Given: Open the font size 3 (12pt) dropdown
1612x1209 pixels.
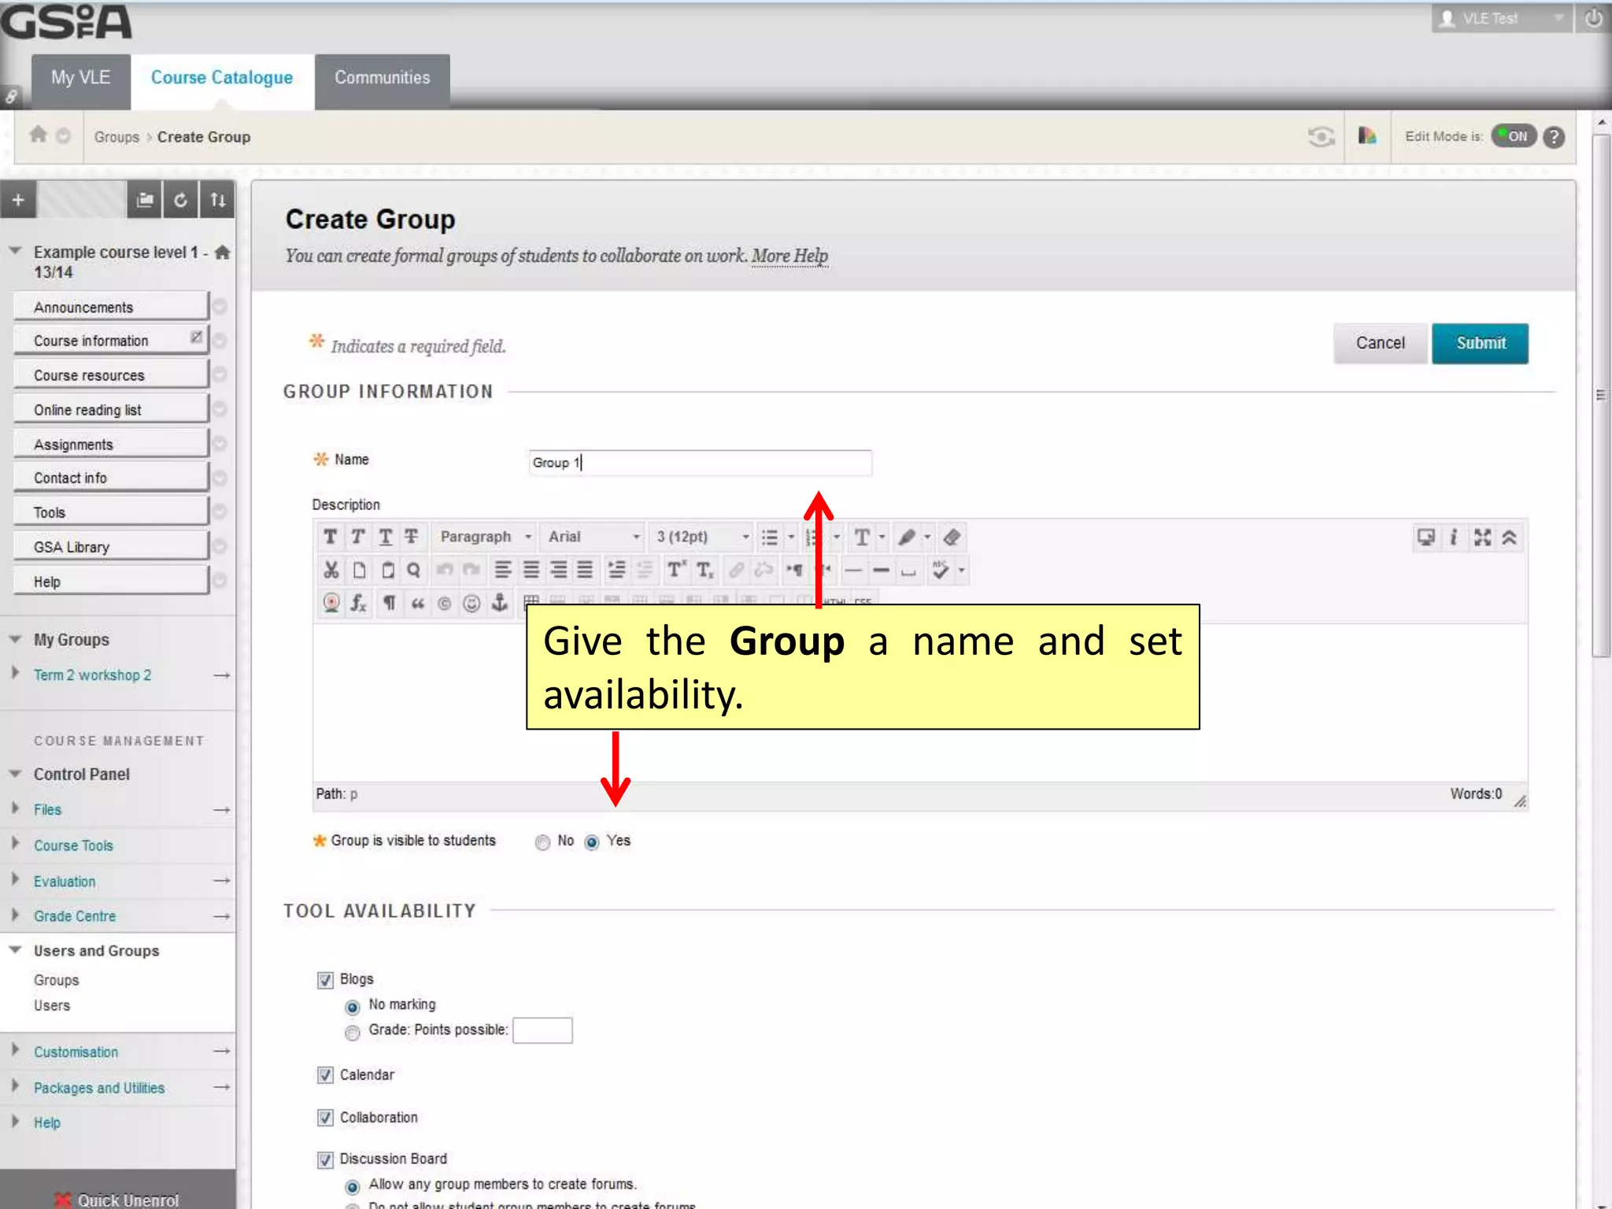Looking at the screenshot, I should [703, 537].
